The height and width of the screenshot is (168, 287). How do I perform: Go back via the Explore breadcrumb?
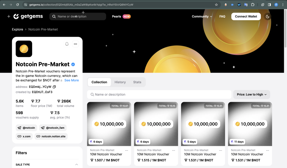tap(17, 29)
